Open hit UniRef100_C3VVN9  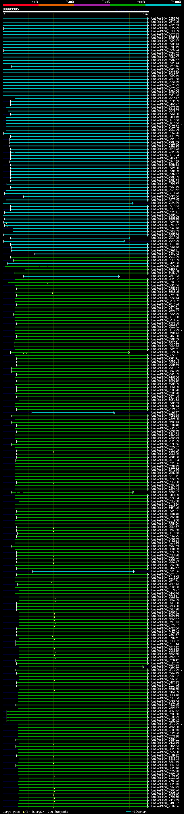165,28
